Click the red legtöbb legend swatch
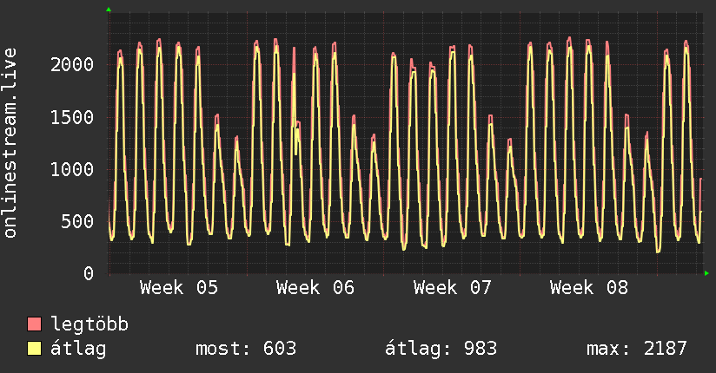 coord(35,325)
